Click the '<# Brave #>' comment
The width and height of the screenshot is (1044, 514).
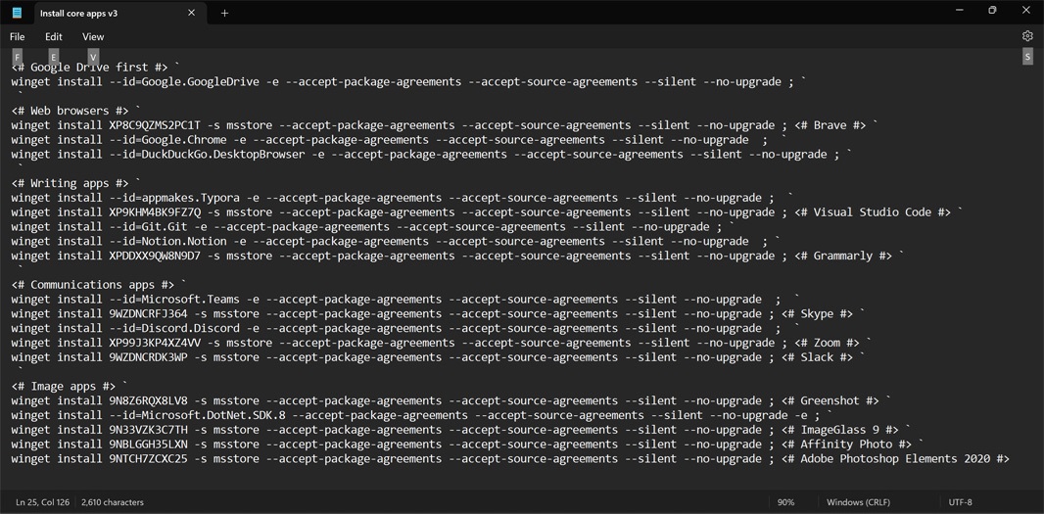pyautogui.click(x=830, y=125)
